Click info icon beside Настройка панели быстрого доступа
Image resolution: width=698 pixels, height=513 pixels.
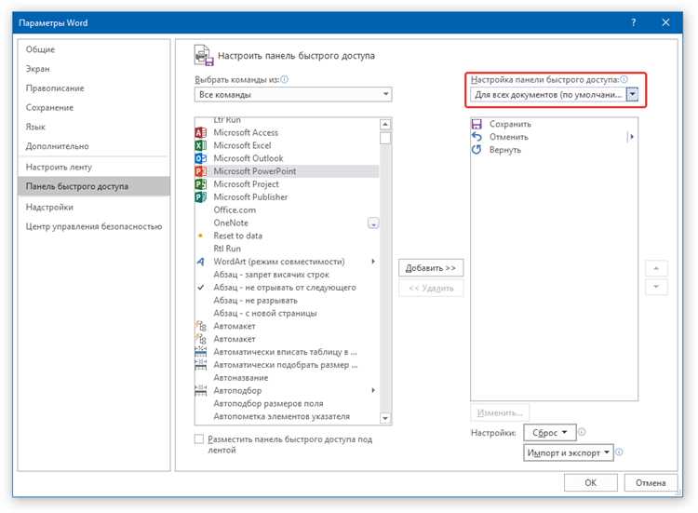(x=624, y=79)
